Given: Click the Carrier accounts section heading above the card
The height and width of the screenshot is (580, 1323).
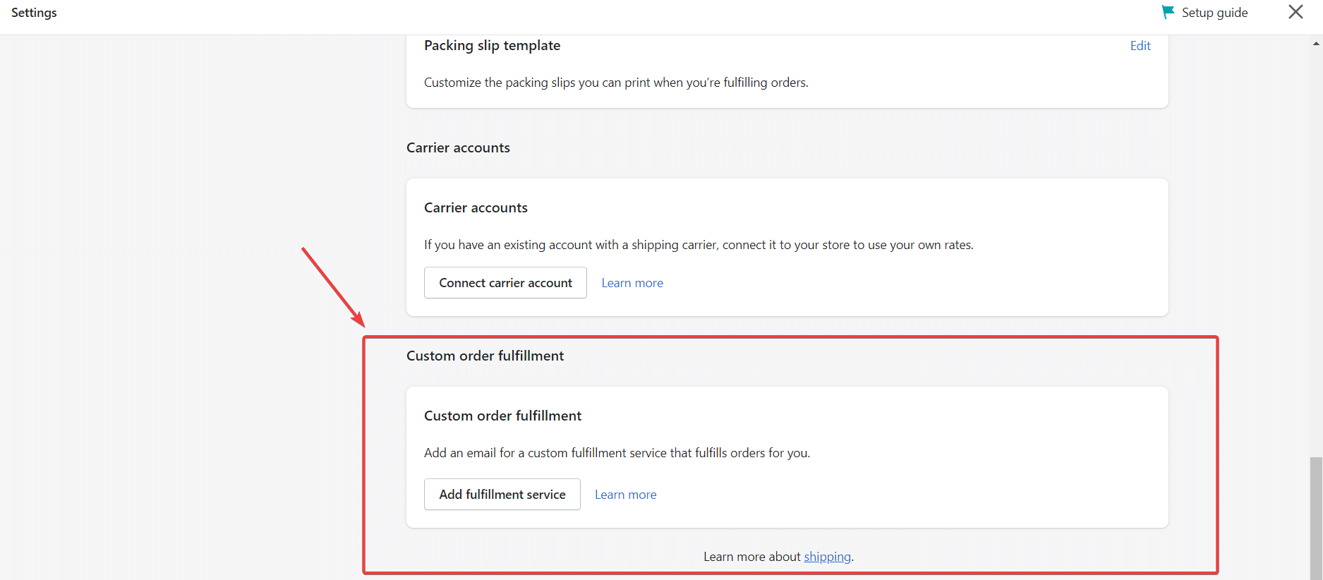Looking at the screenshot, I should click(x=458, y=147).
